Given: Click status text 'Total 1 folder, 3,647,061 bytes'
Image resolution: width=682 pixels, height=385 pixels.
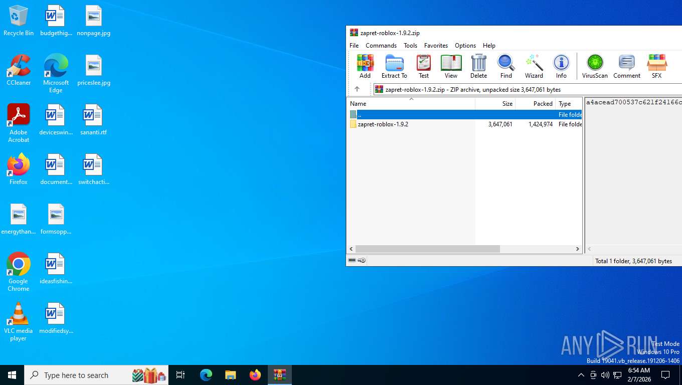Looking at the screenshot, I should 633,261.
